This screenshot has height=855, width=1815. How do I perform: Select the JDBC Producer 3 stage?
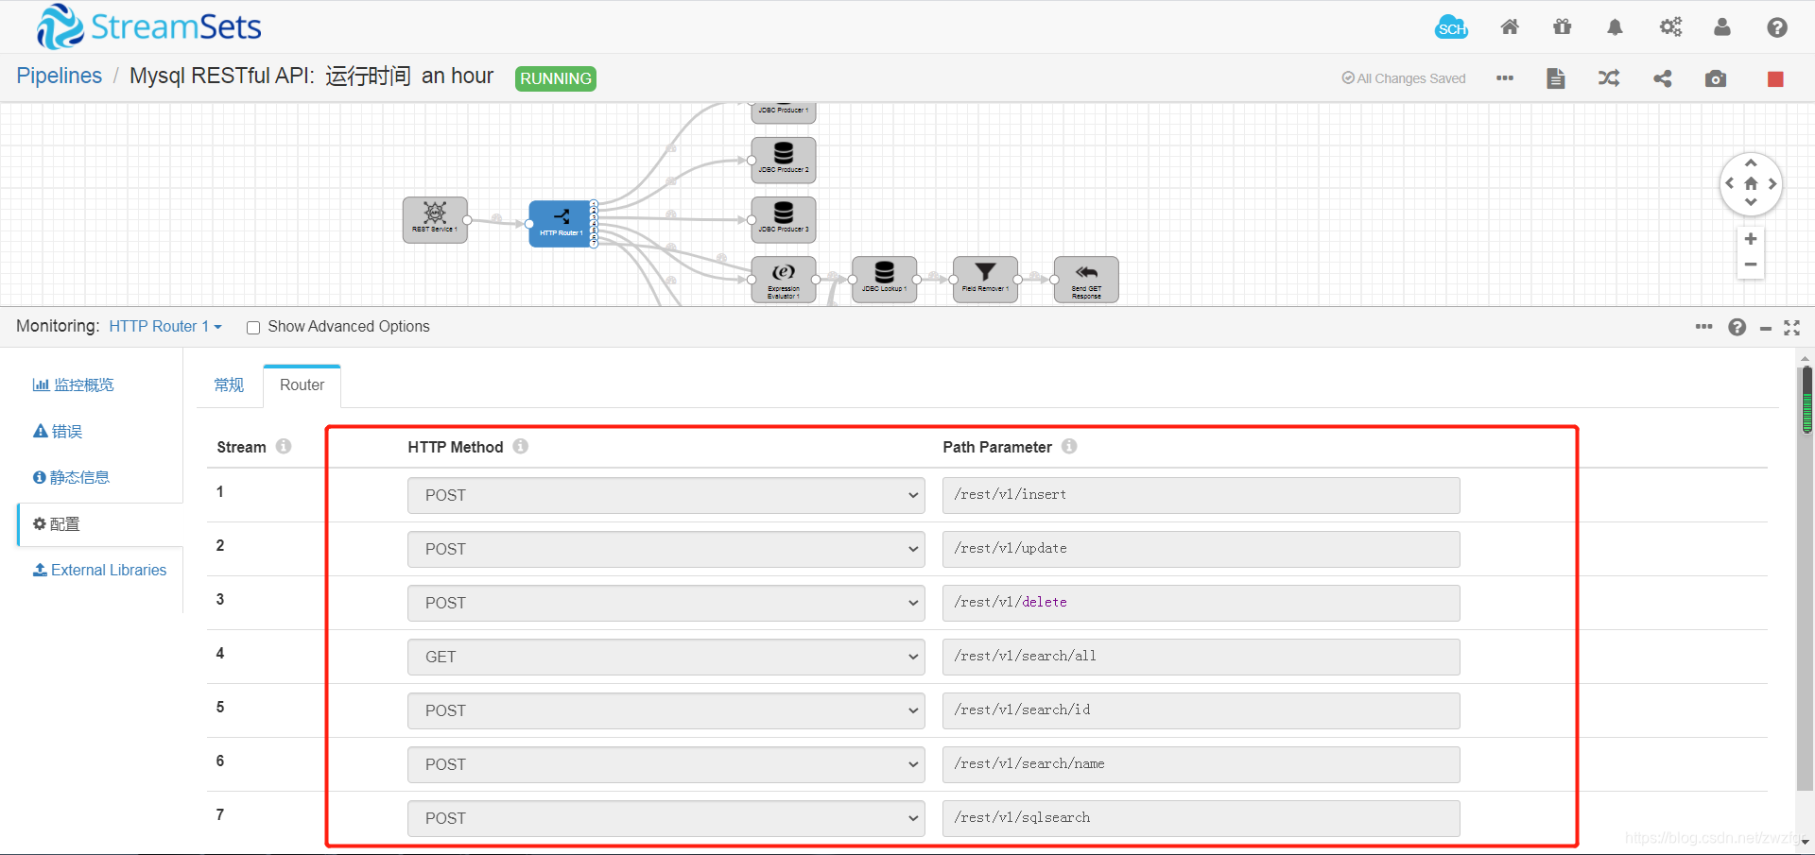tap(784, 219)
